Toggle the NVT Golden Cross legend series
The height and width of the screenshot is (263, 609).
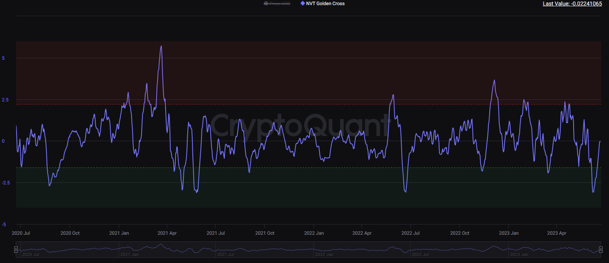point(322,4)
